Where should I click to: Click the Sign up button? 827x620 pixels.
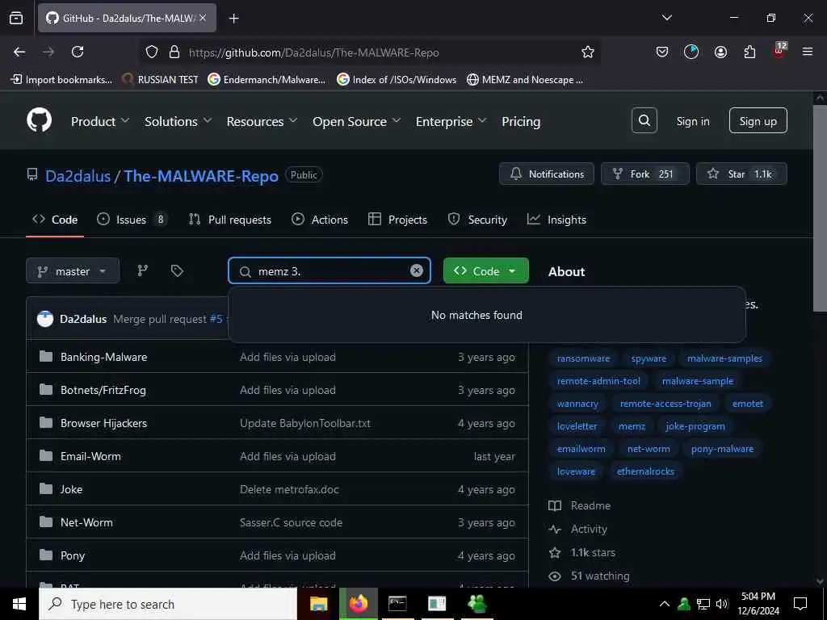click(758, 121)
